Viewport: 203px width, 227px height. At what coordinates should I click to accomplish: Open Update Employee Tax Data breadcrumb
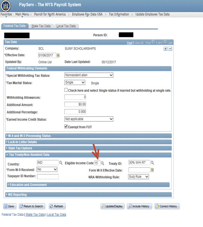[152, 14]
